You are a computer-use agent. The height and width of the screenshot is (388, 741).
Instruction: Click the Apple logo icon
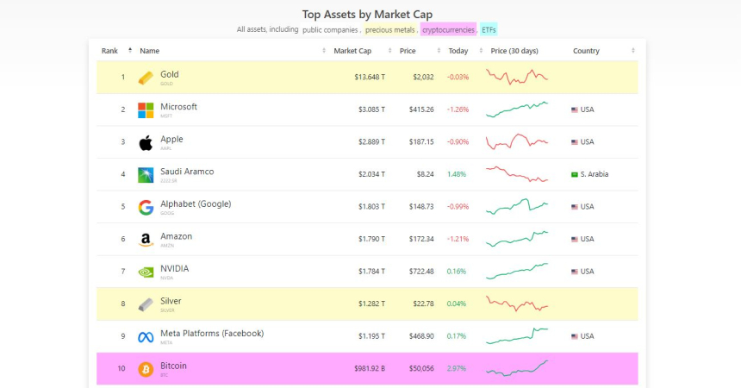pos(146,142)
